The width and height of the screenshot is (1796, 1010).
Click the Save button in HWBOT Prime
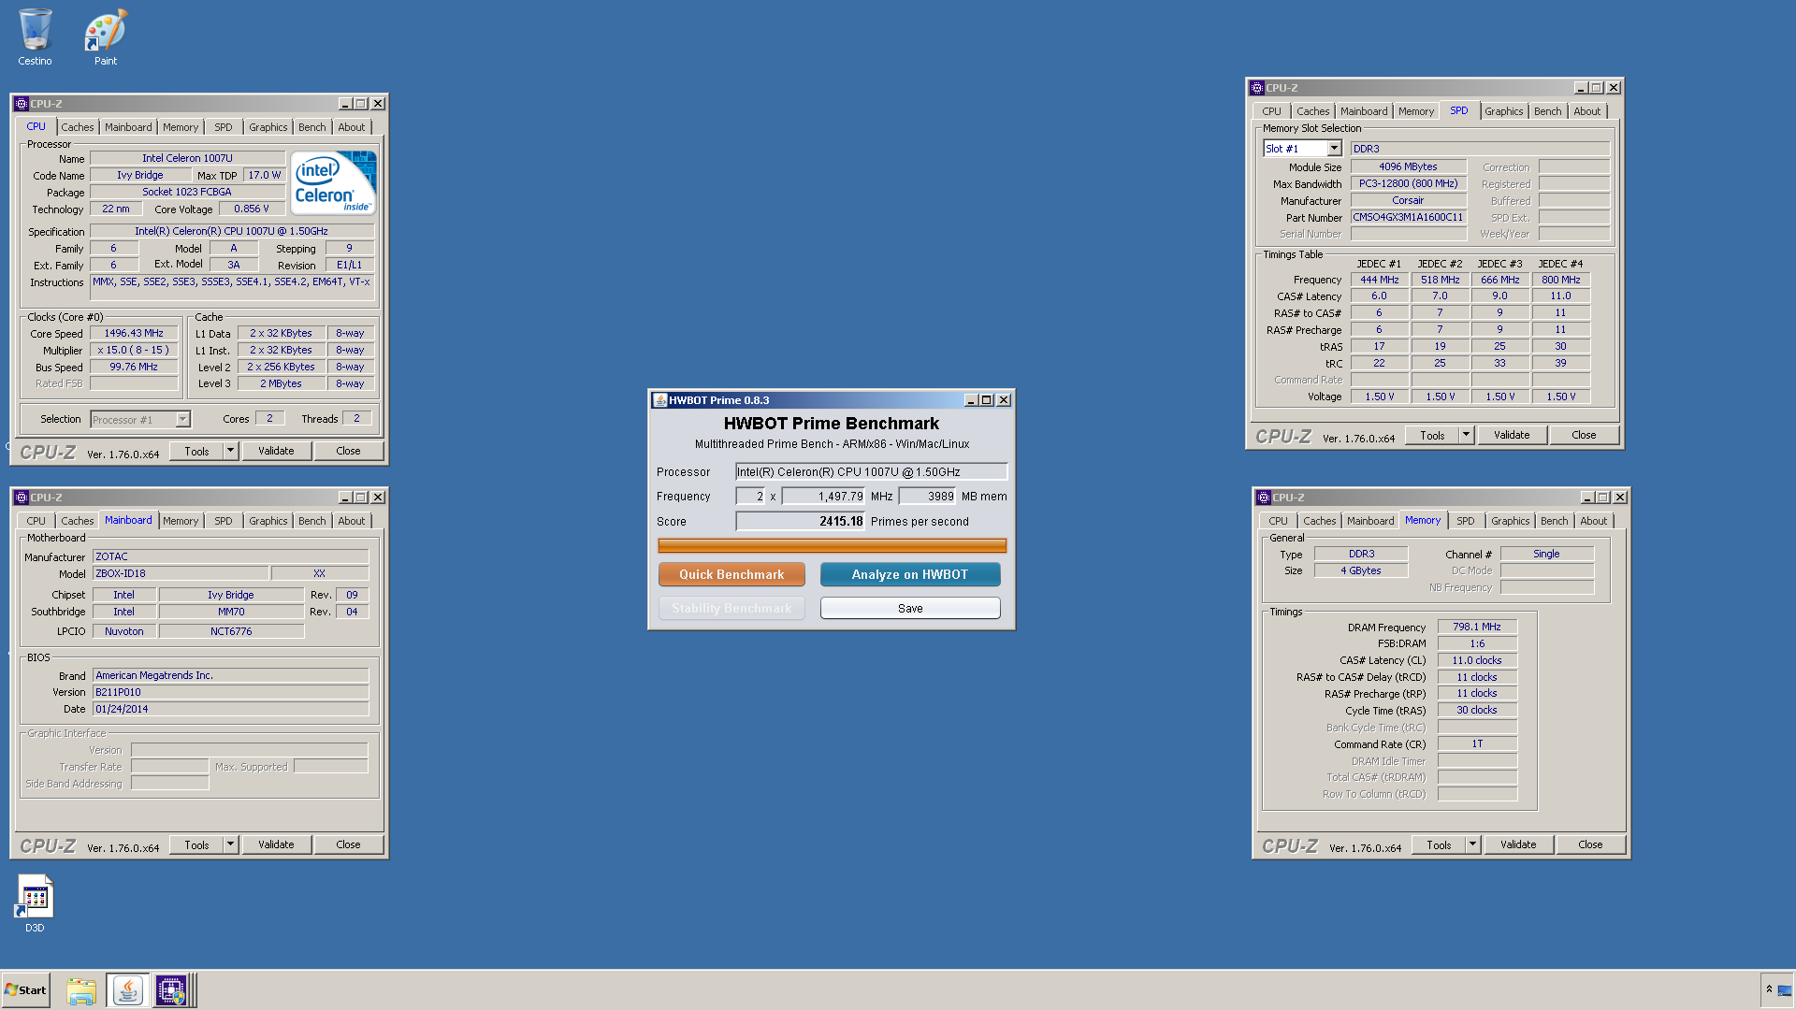pyautogui.click(x=910, y=608)
